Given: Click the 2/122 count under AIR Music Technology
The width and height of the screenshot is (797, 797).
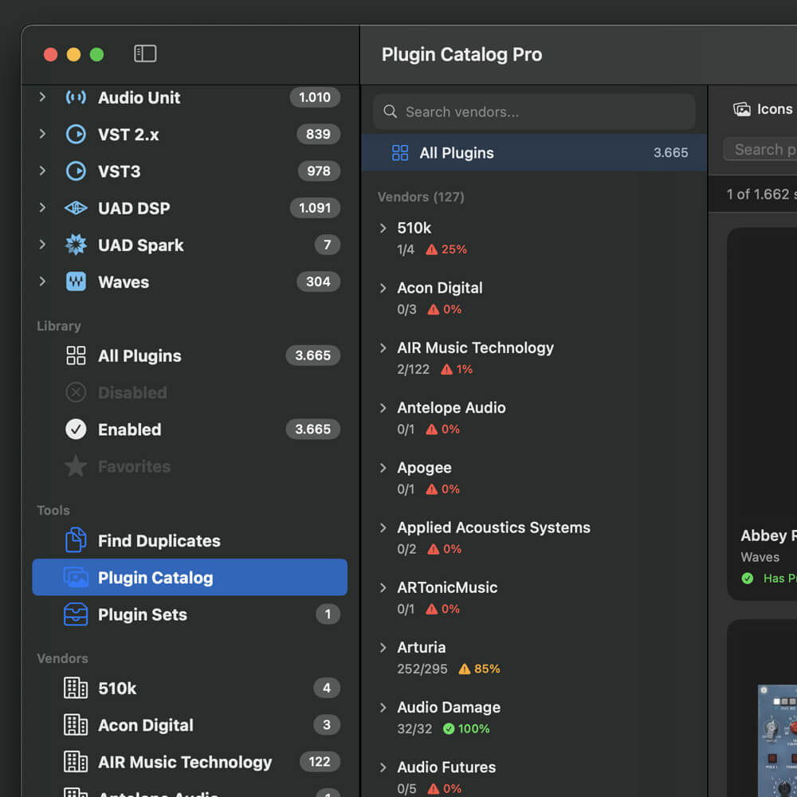Looking at the screenshot, I should [413, 370].
